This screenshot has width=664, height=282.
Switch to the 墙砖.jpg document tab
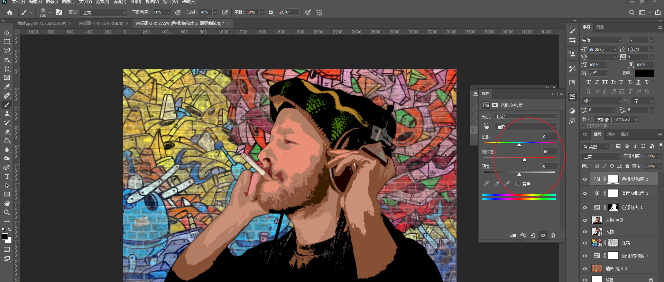pyautogui.click(x=42, y=23)
